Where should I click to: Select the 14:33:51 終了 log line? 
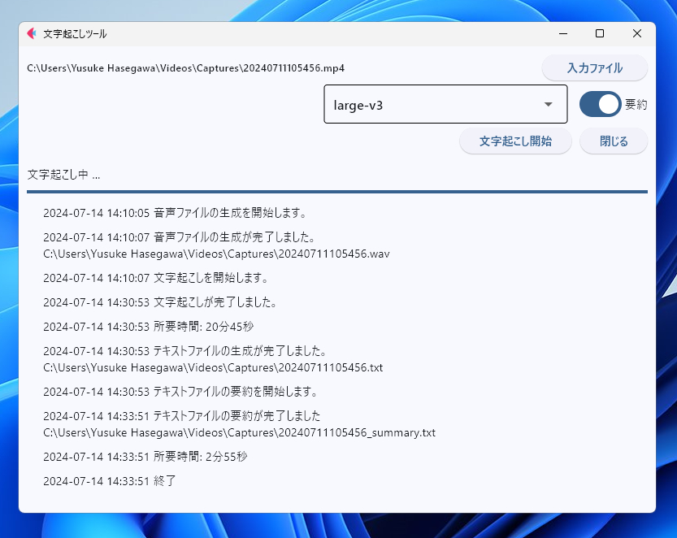110,481
